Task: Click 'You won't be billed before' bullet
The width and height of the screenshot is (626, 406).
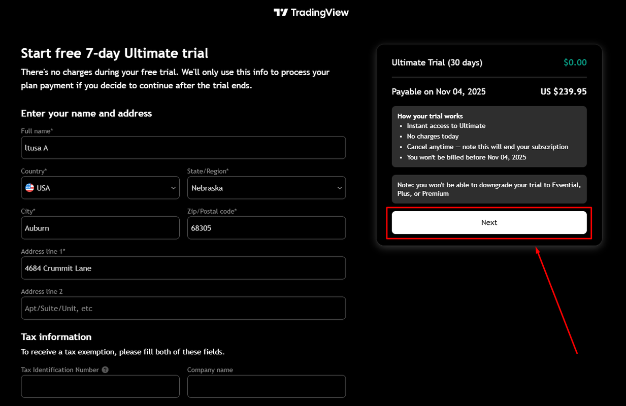Action: (467, 157)
